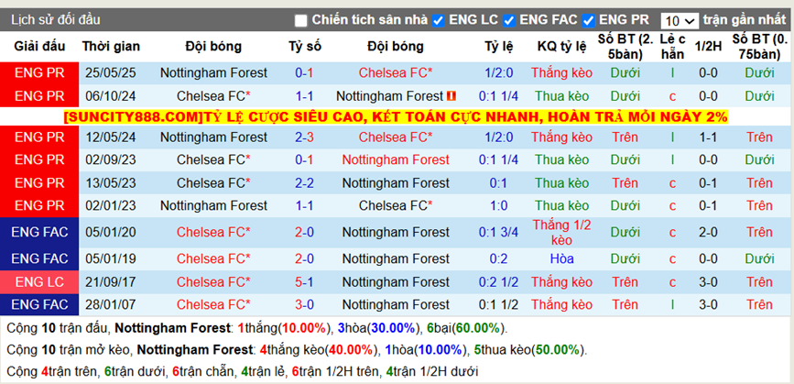The width and height of the screenshot is (794, 384).
Task: Select the "Lịch sử đối đầu" section header
Action: click(x=56, y=19)
